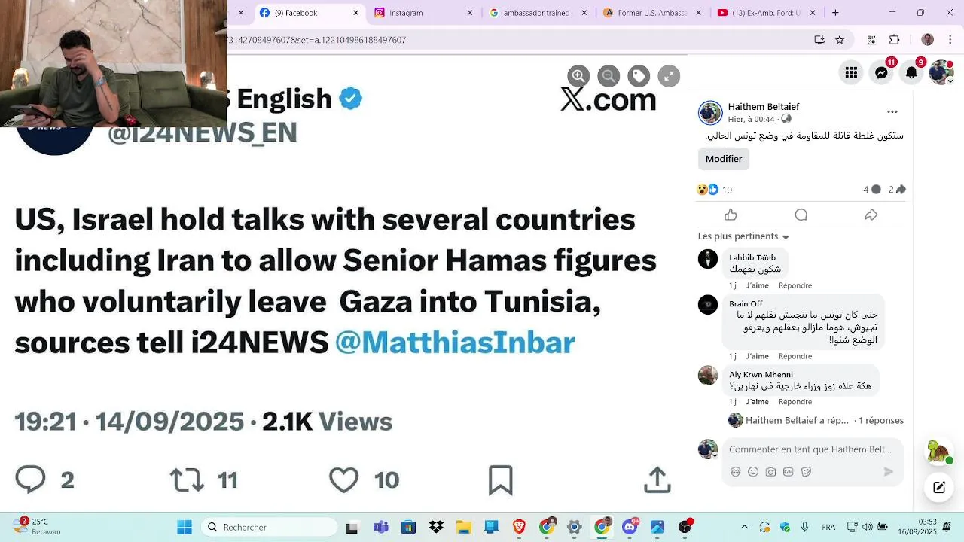Click the Modifier button

point(724,159)
